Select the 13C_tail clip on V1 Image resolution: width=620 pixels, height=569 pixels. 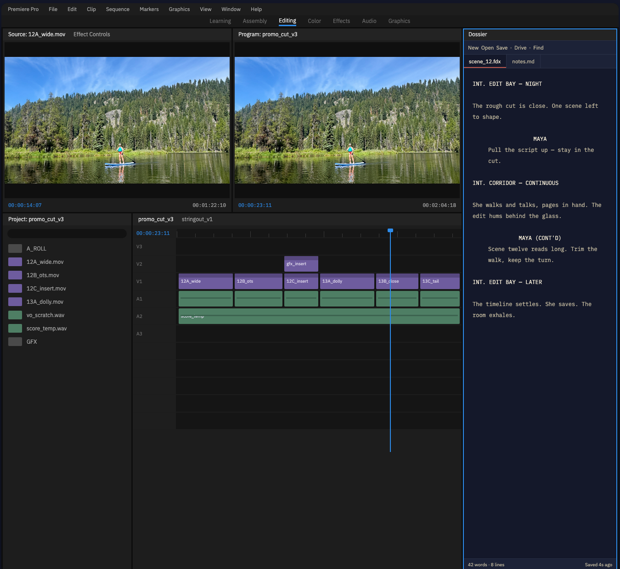pyautogui.click(x=440, y=281)
